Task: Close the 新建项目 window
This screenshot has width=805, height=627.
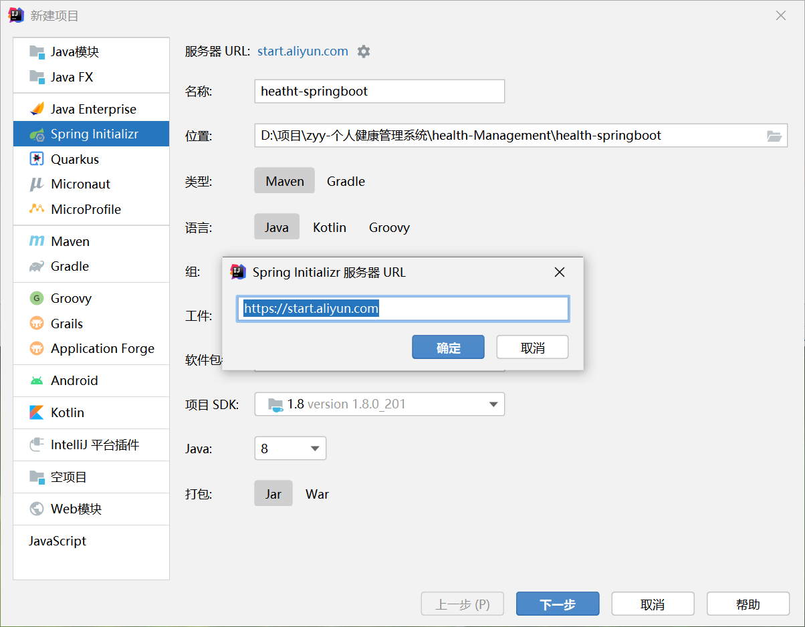Action: click(780, 15)
